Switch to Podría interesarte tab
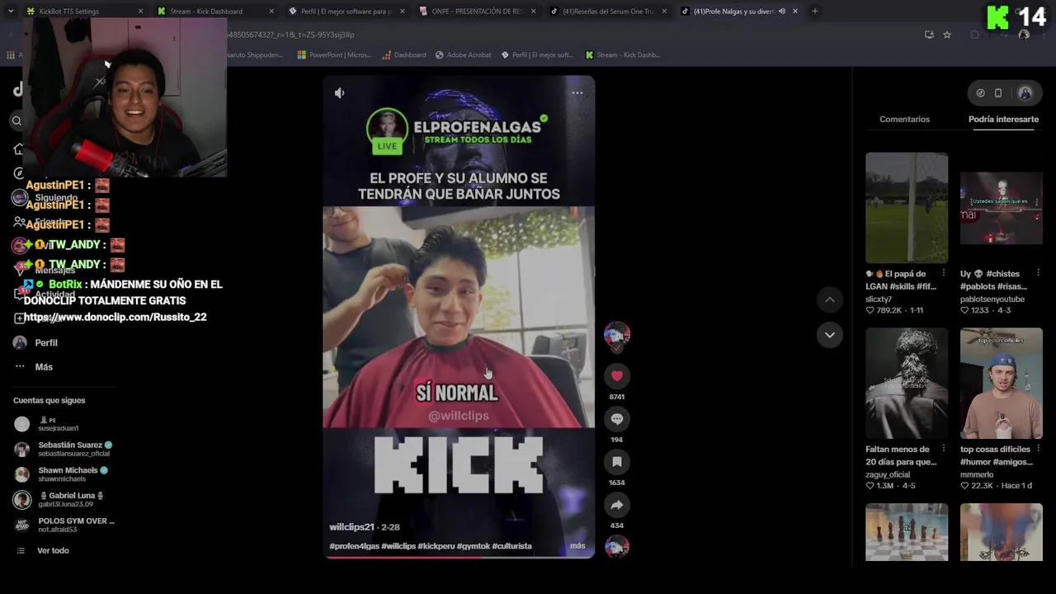The image size is (1056, 594). click(1003, 119)
